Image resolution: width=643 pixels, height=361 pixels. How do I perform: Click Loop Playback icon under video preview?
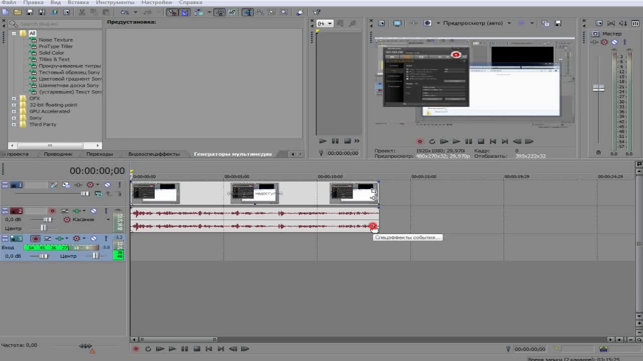(x=432, y=141)
